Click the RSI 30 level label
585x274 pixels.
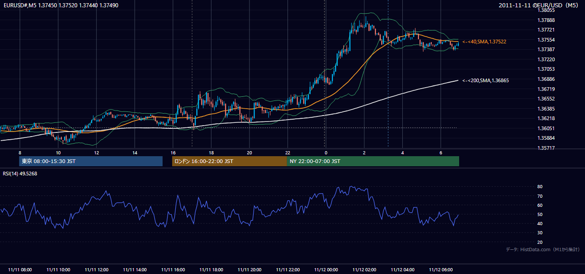coord(540,233)
